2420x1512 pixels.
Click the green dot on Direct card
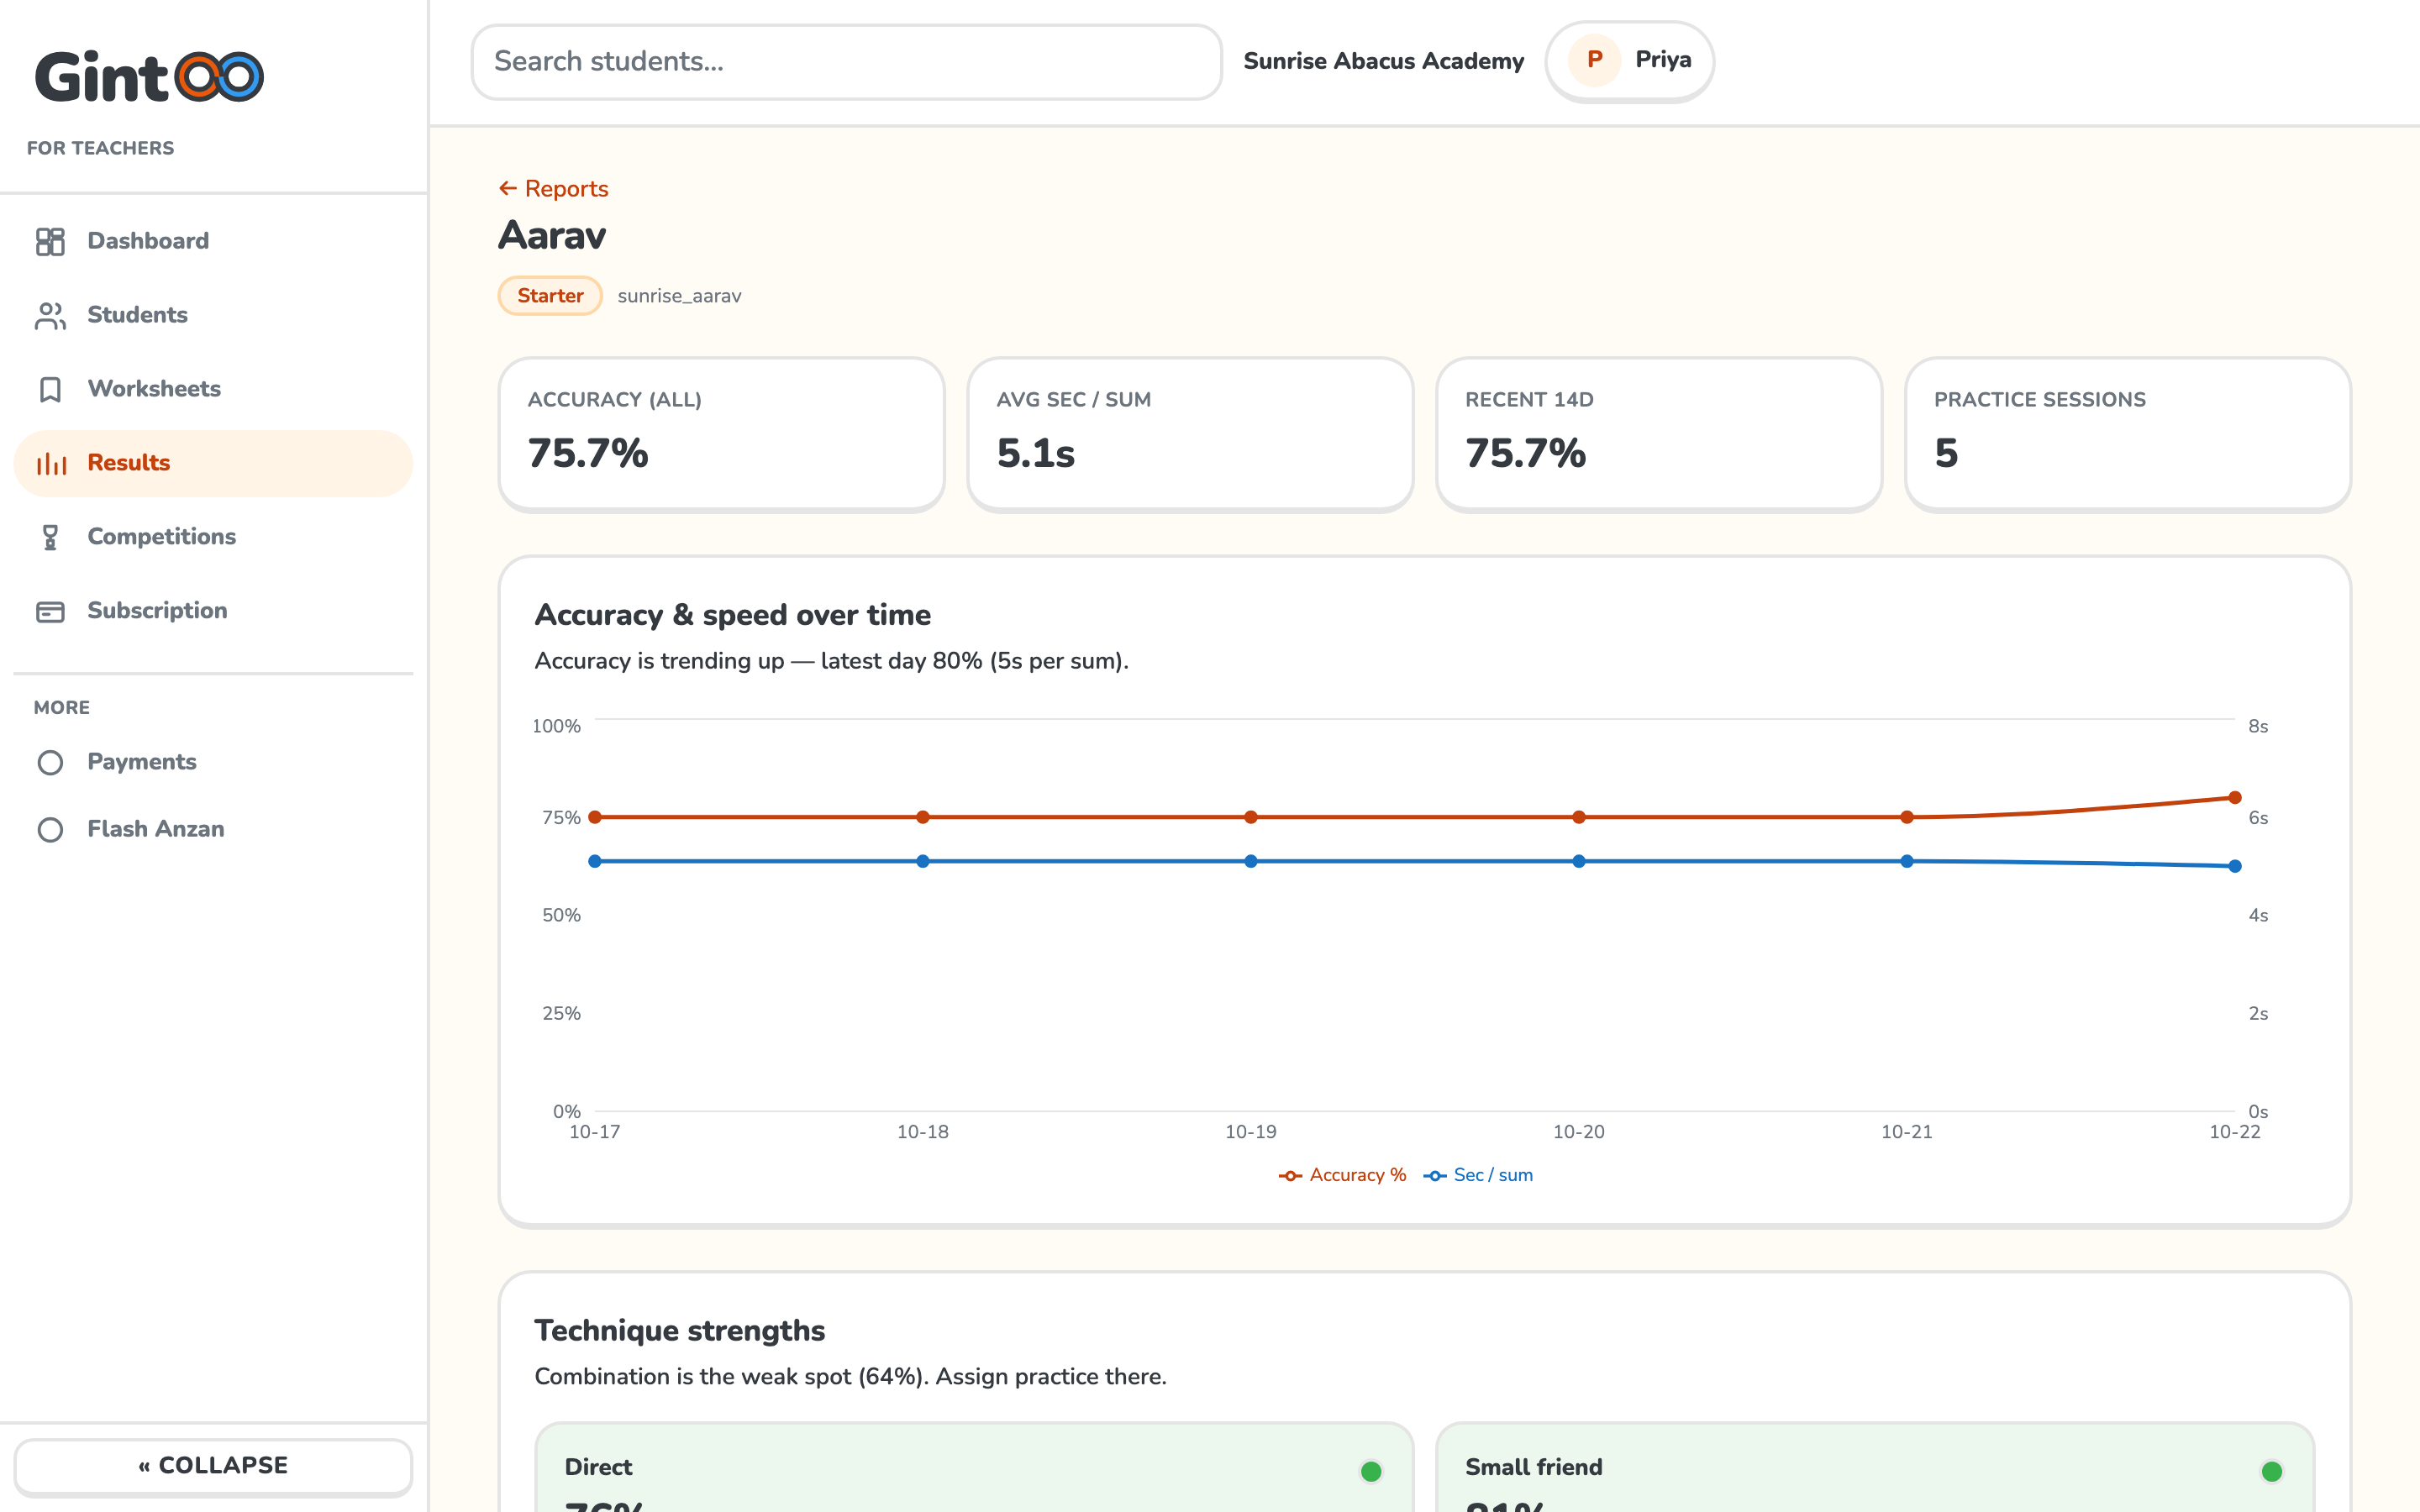[x=1371, y=1471]
